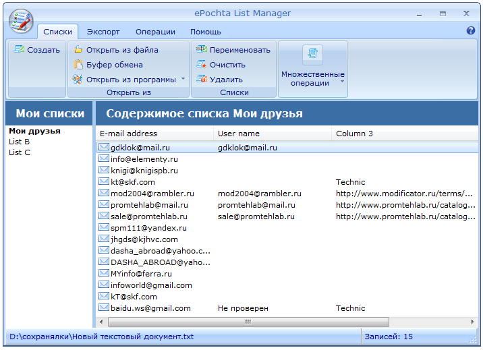The width and height of the screenshot is (483, 350).
Task: Open help via question mark icon
Action: click(470, 30)
